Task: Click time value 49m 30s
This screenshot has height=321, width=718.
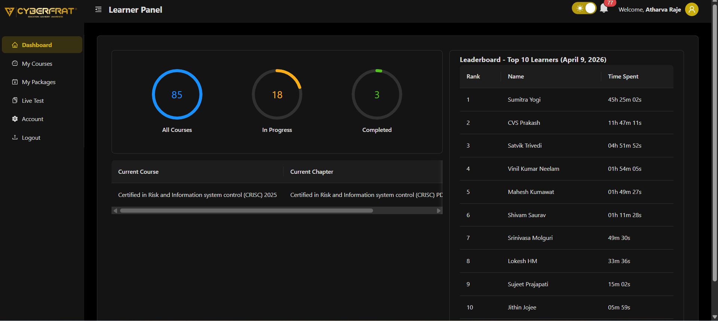Action: 619,238
